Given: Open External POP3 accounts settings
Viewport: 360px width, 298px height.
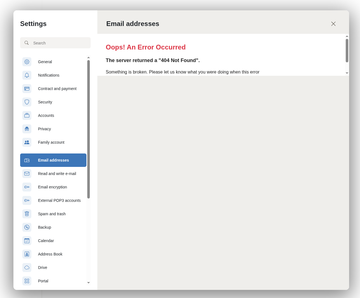Looking at the screenshot, I should pyautogui.click(x=59, y=200).
